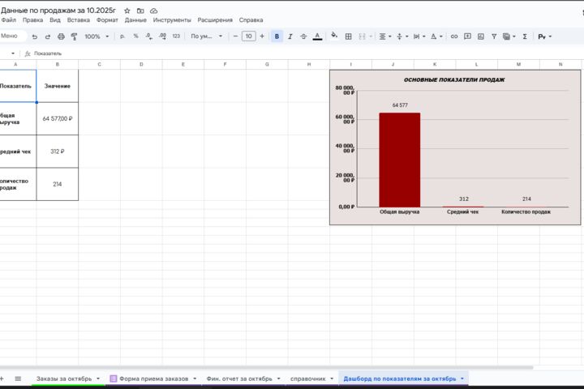Click the font size field showing 10
The height and width of the screenshot is (389, 584).
coord(249,36)
